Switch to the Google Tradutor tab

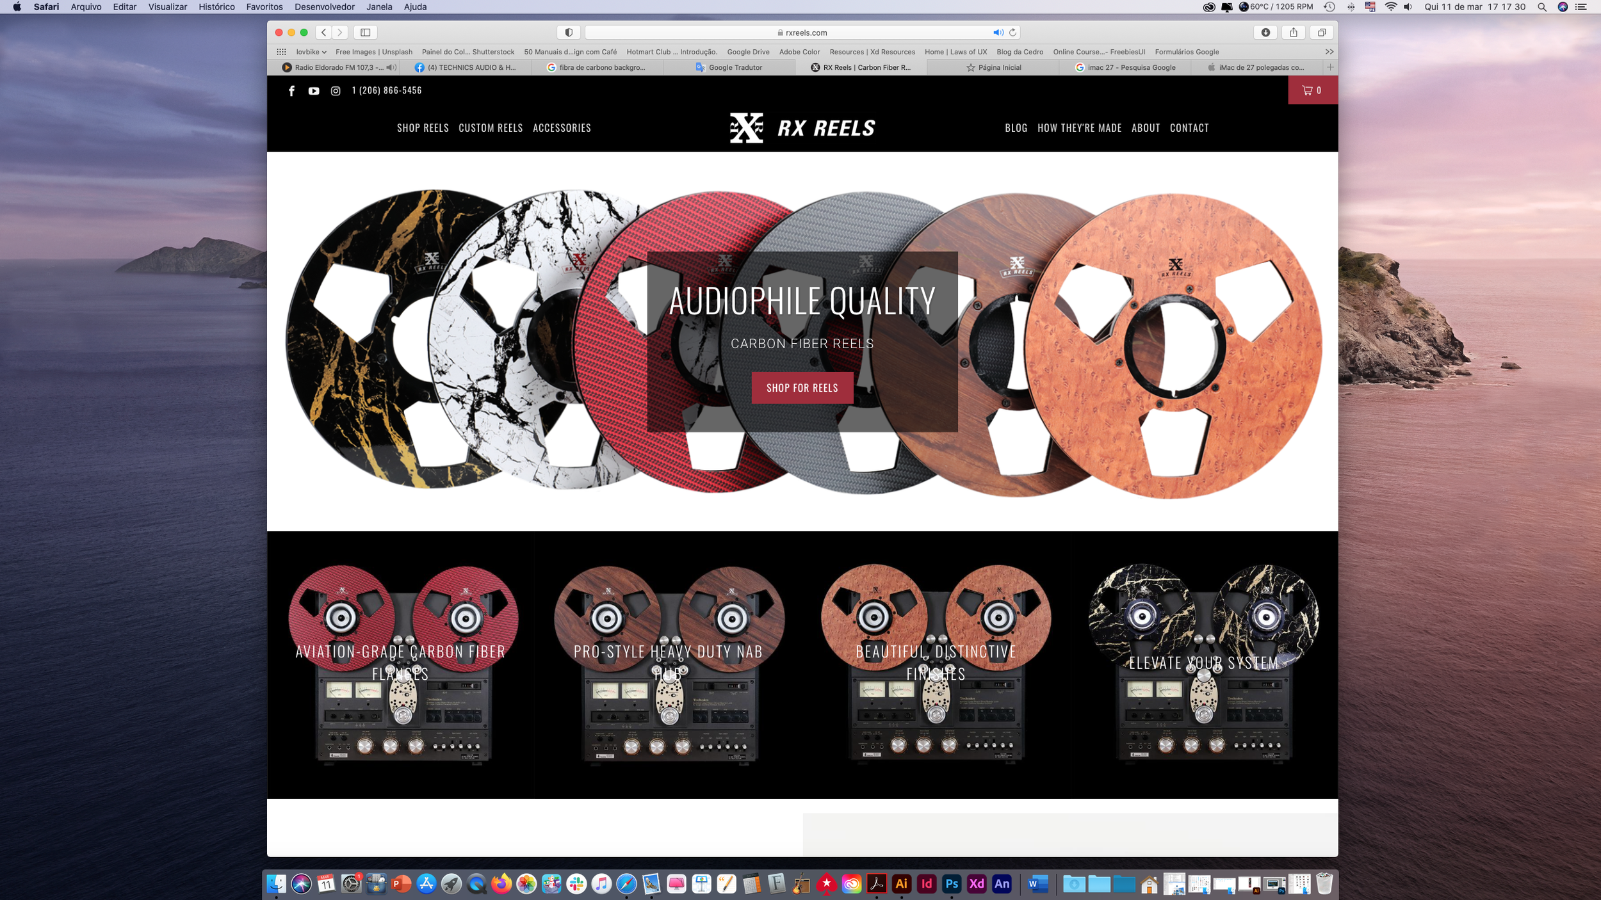[x=729, y=67]
